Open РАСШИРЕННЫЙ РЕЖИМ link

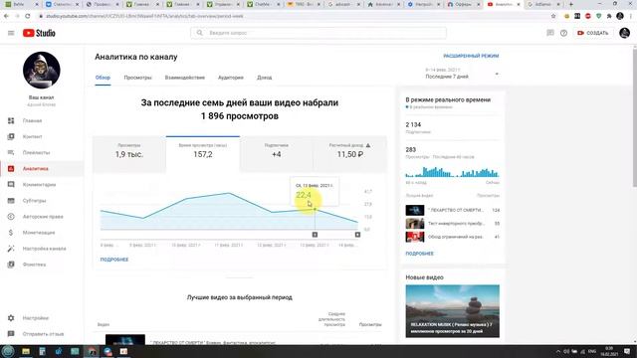pyautogui.click(x=471, y=56)
